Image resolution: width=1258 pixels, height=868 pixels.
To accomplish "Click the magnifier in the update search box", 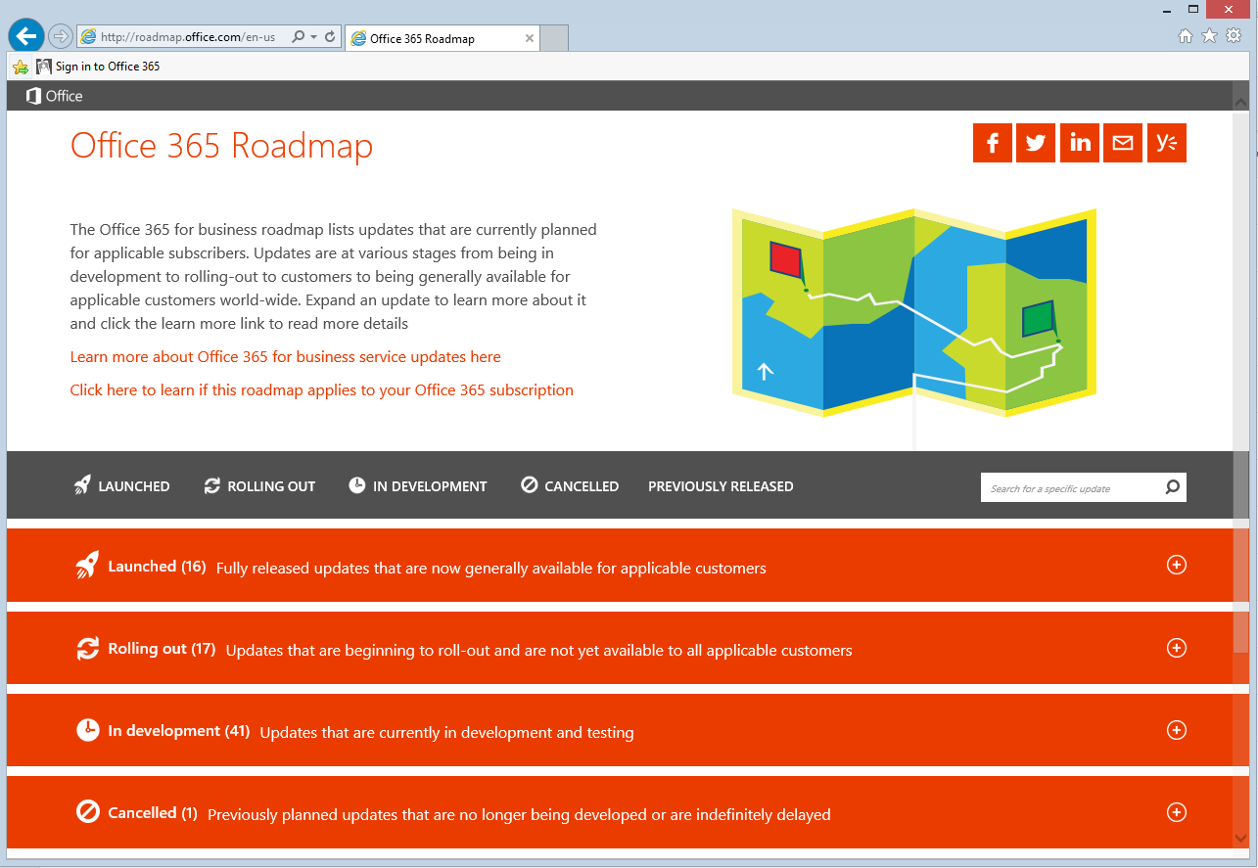I will click(1173, 487).
